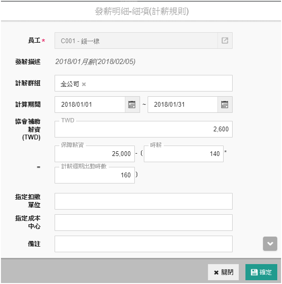Click the grey chevron-down scroll button
Screen dimensions: 282x284
pos(270,244)
